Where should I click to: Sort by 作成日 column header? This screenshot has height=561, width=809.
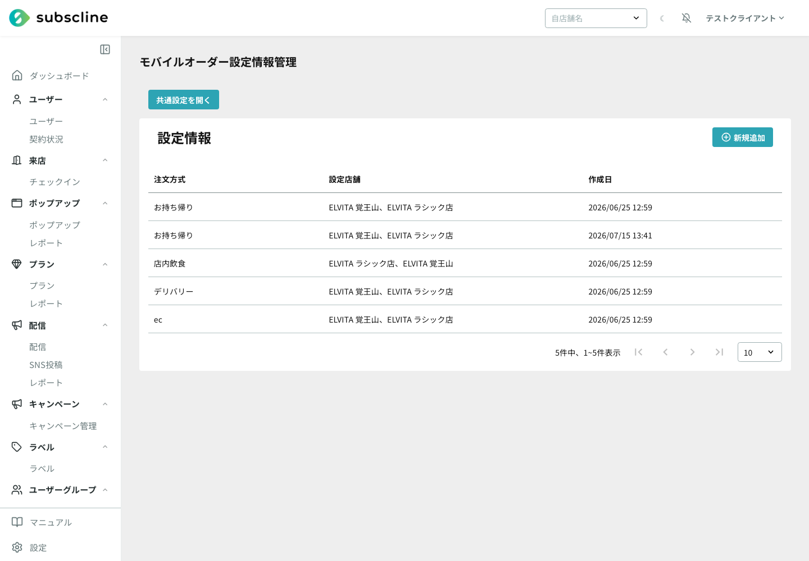coord(600,180)
